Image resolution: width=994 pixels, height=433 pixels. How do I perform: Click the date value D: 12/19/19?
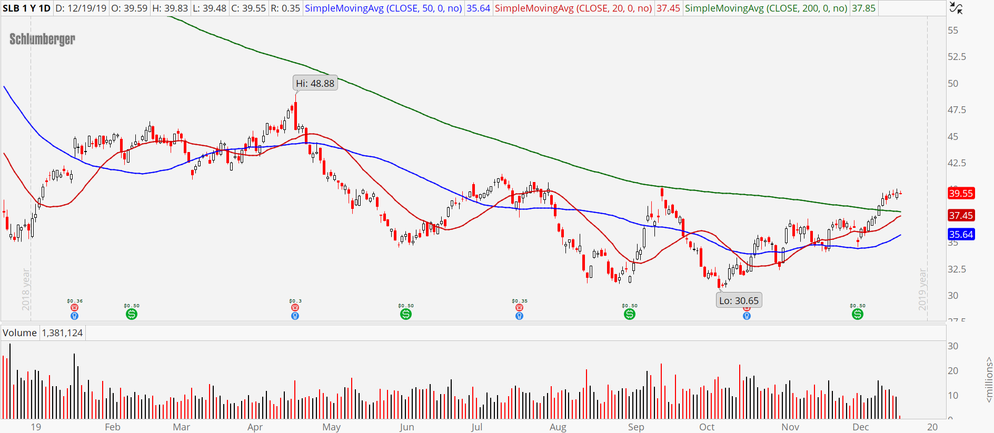coord(81,8)
